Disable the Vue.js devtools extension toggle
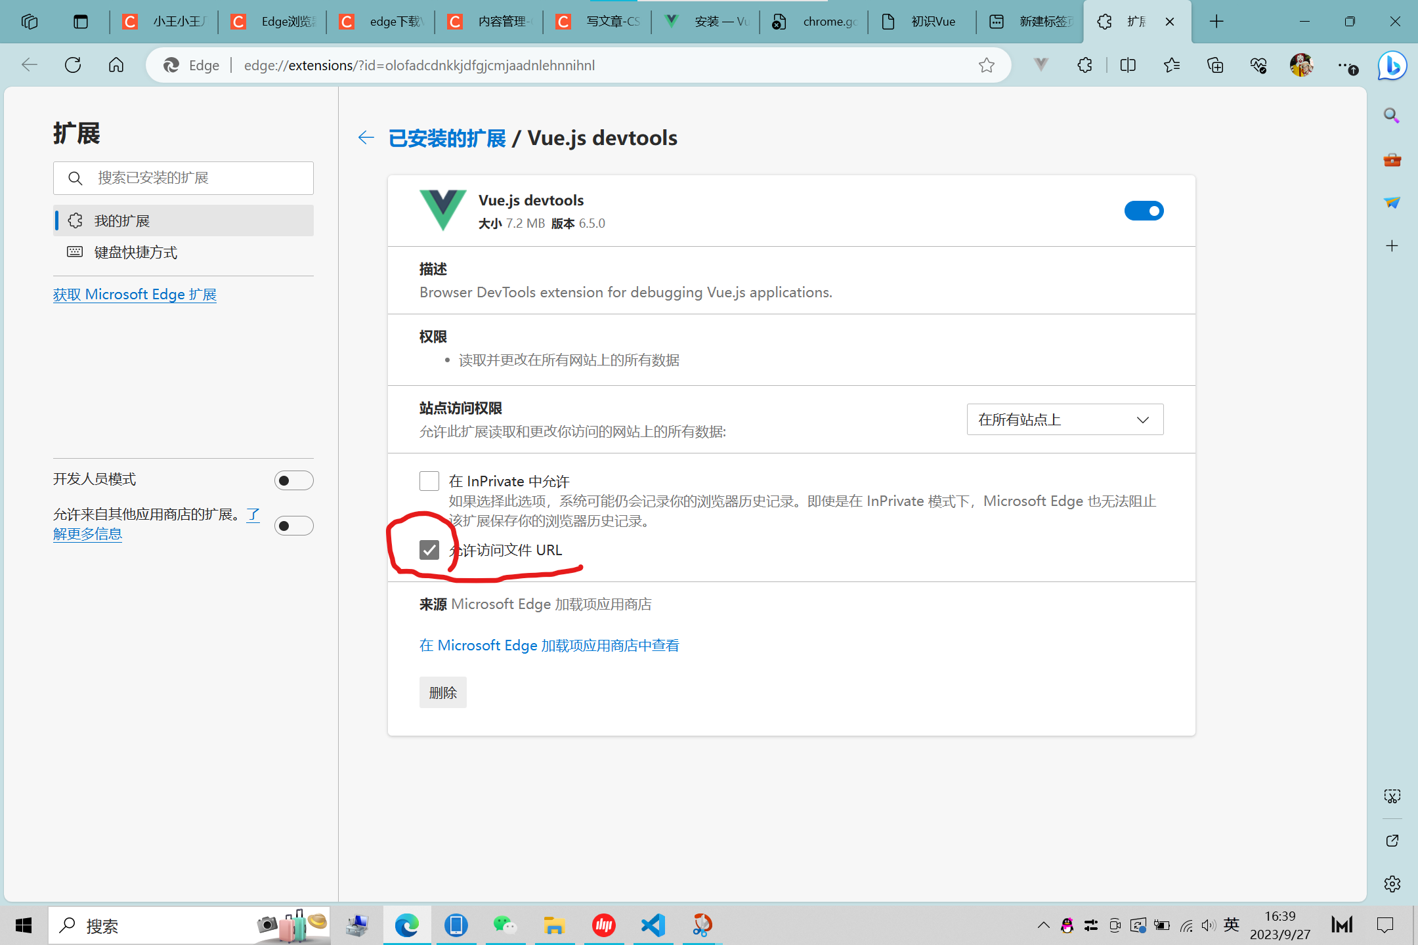 (x=1144, y=211)
